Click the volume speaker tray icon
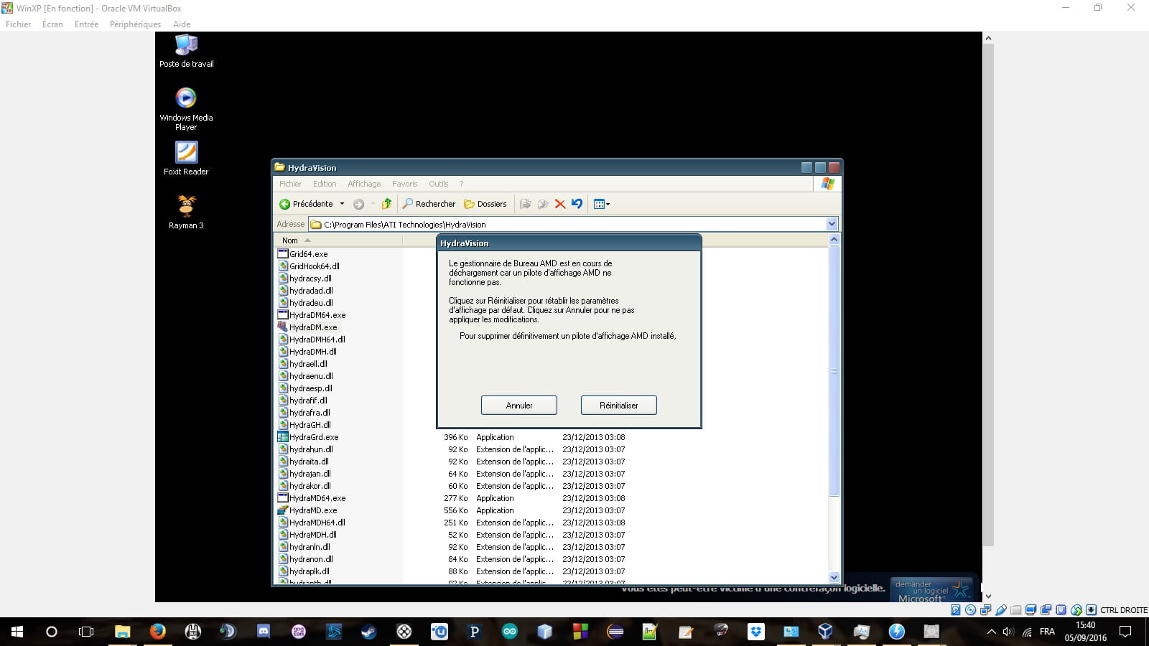This screenshot has width=1149, height=646. point(1008,632)
